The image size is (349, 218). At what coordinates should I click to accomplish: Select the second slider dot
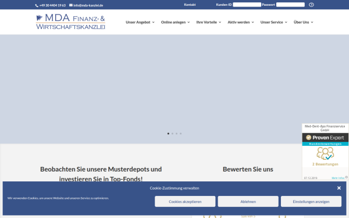click(172, 134)
